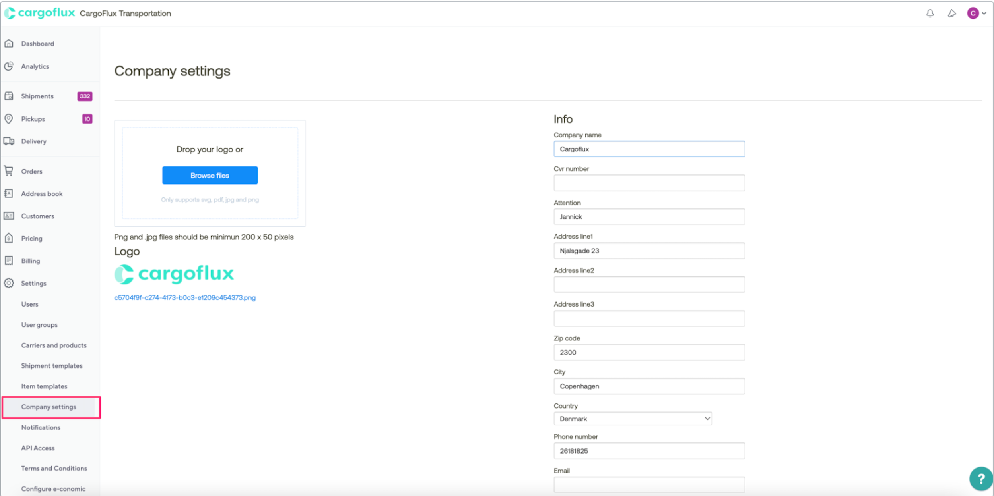Click the announcement horn icon in top bar
The height and width of the screenshot is (496, 994).
[951, 14]
